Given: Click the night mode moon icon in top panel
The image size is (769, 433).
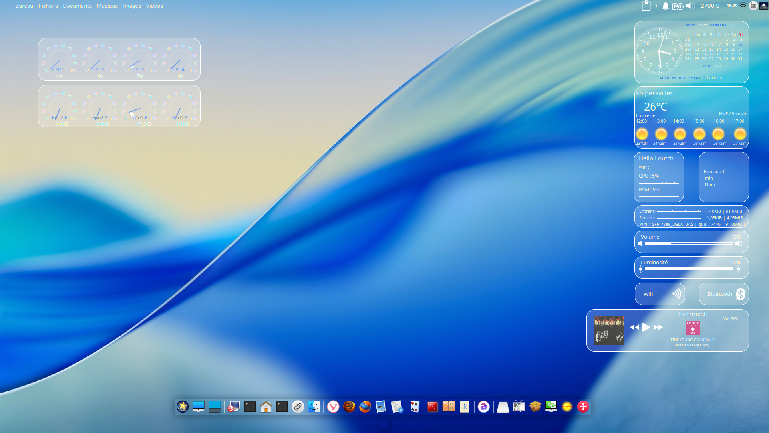Looking at the screenshot, I should click(764, 6).
